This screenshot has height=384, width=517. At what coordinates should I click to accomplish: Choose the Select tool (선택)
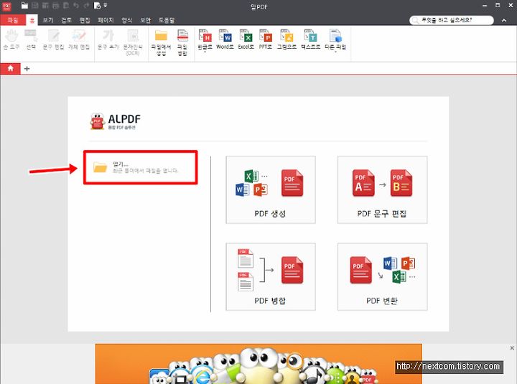[x=31, y=39]
